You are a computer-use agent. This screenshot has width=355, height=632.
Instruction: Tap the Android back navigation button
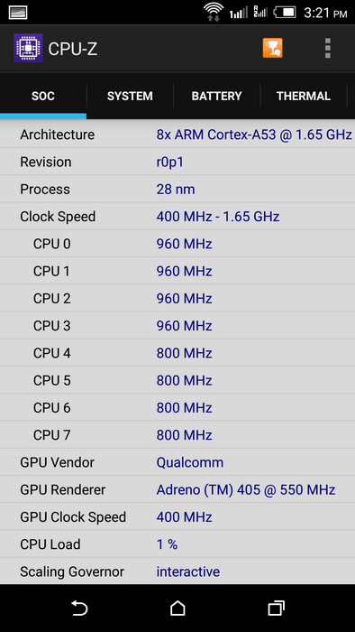[x=79, y=608]
